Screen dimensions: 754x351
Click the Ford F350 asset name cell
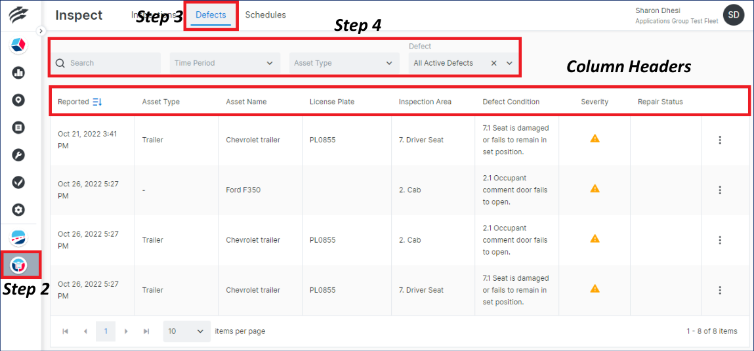click(x=243, y=190)
